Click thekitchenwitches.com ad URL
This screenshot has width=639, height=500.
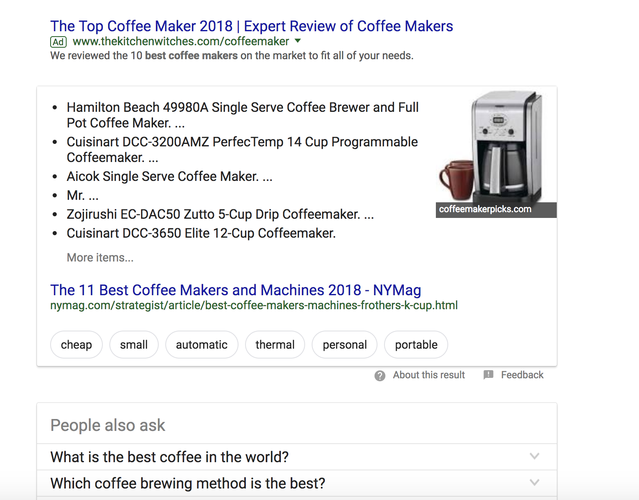(181, 42)
